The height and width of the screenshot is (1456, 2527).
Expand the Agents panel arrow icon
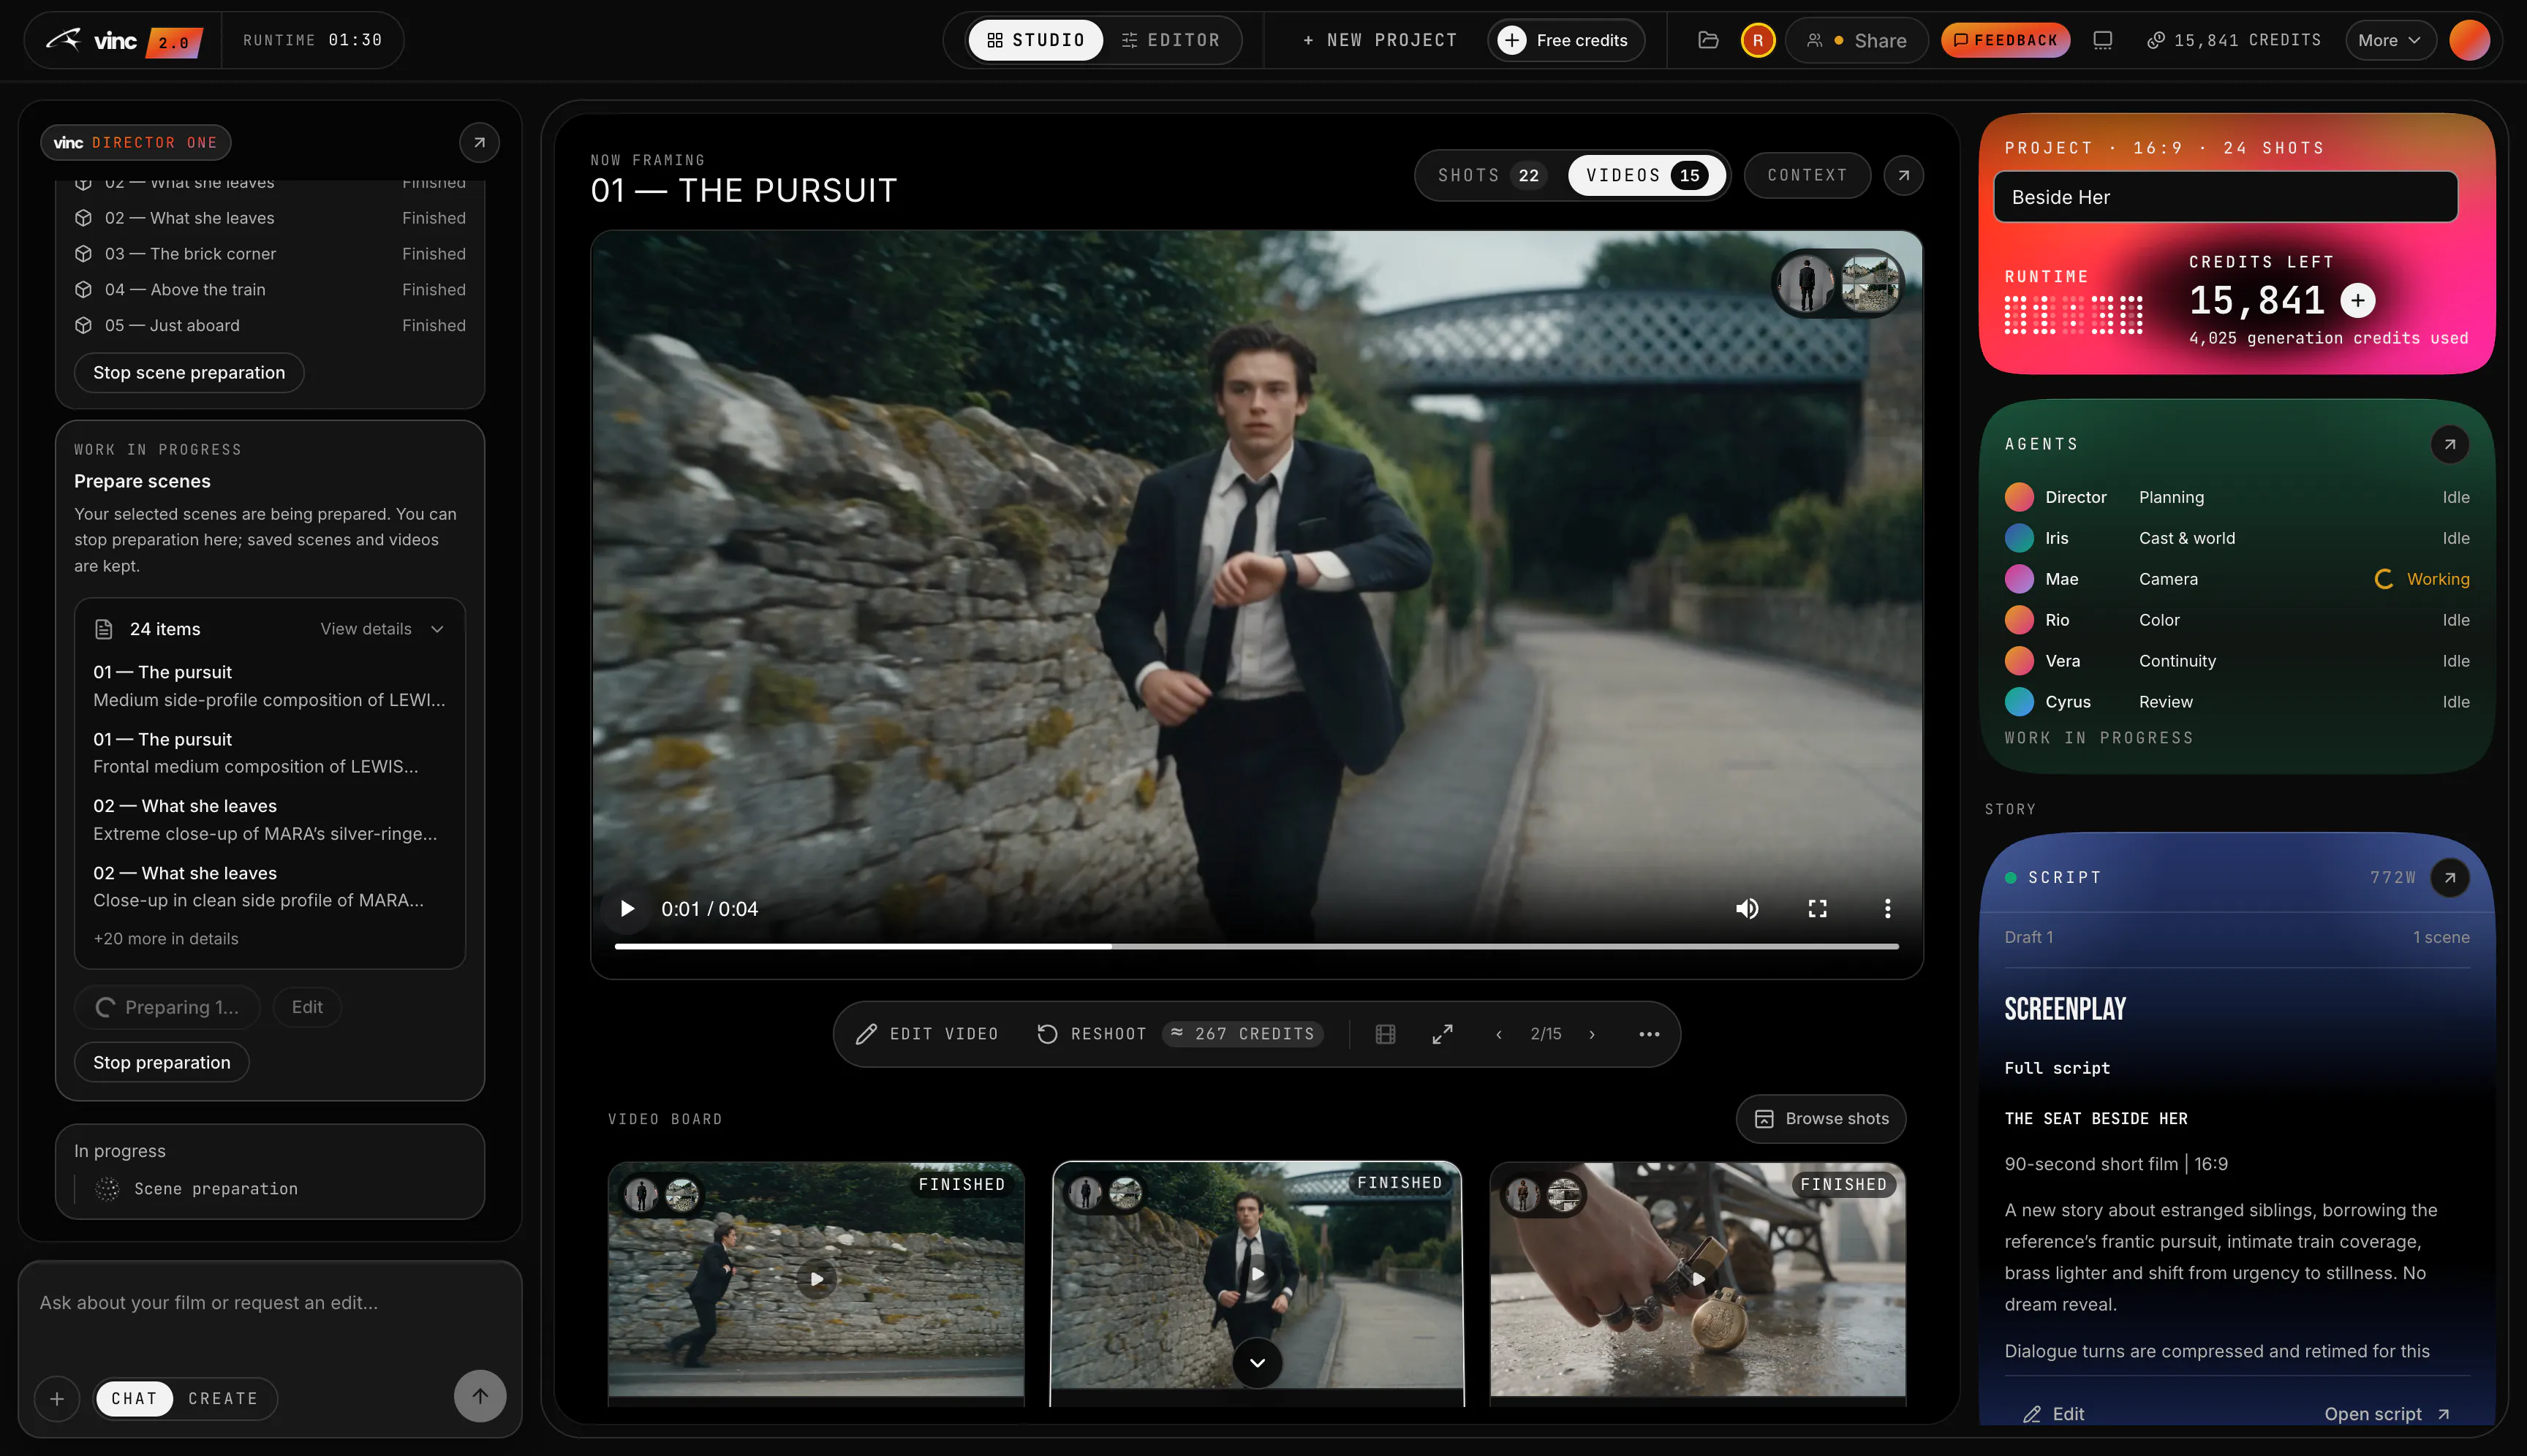click(x=2450, y=444)
